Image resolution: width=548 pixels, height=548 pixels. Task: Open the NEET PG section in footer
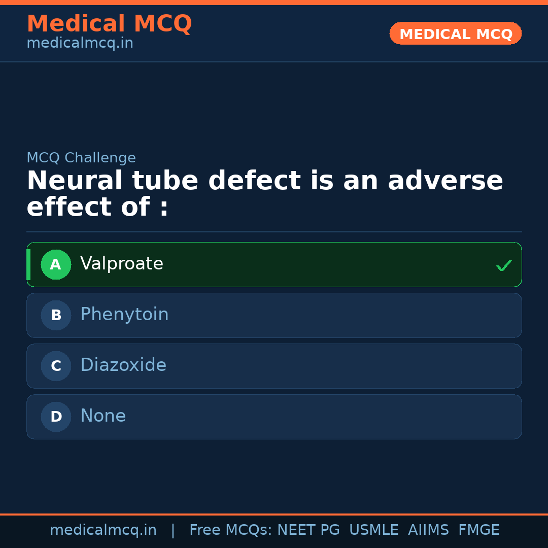pos(308,529)
